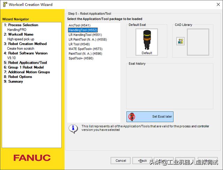Select MATE SpotTool+ (H573)
The height and width of the screenshot is (170, 223).
85,49
